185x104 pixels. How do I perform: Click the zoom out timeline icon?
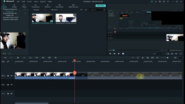157,58
